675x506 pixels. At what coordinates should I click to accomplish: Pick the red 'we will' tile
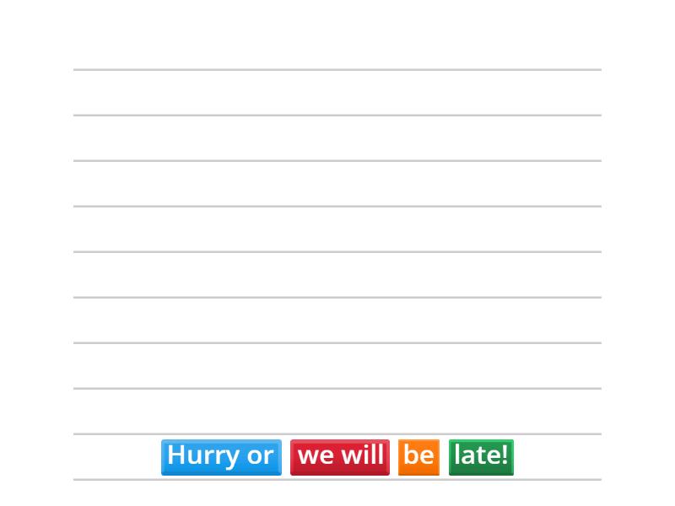[340, 456]
